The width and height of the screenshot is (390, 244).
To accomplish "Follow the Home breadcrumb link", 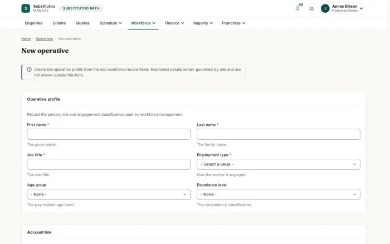I will point(26,39).
